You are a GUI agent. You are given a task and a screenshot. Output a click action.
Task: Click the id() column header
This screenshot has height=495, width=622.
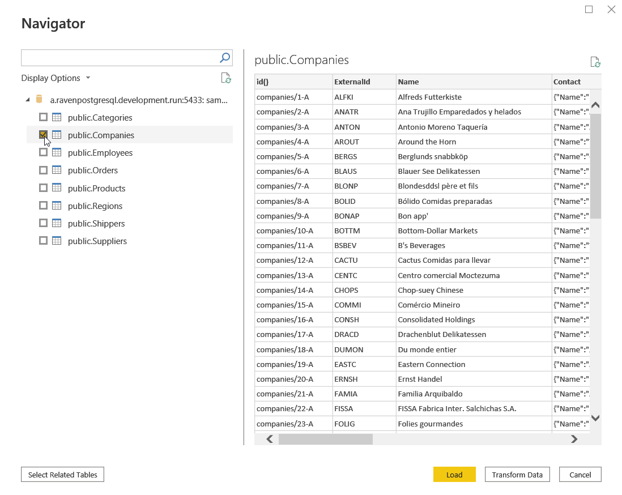[293, 82]
